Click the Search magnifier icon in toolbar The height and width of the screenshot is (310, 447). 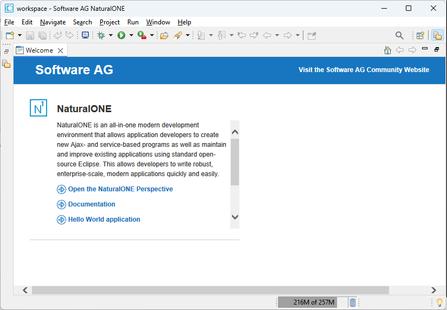point(399,35)
